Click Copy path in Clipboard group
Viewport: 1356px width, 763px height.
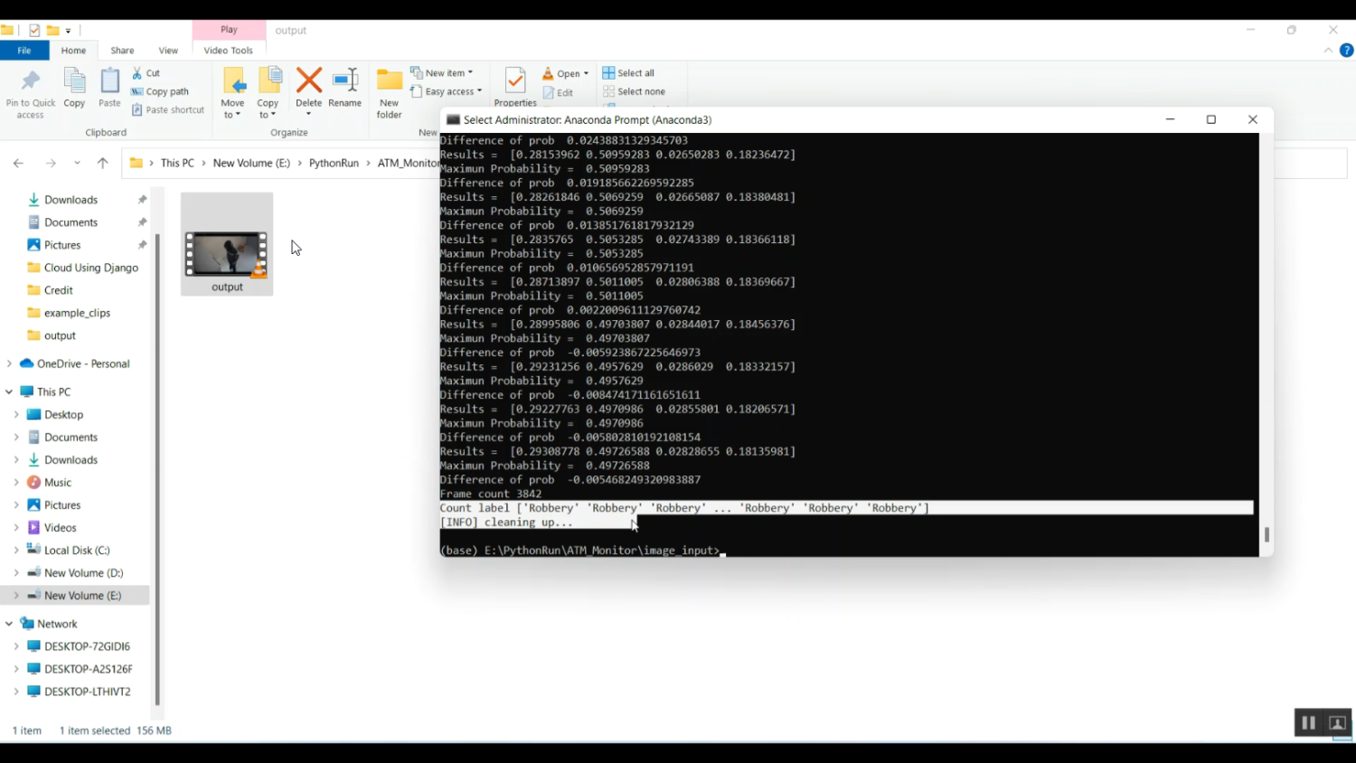[161, 91]
